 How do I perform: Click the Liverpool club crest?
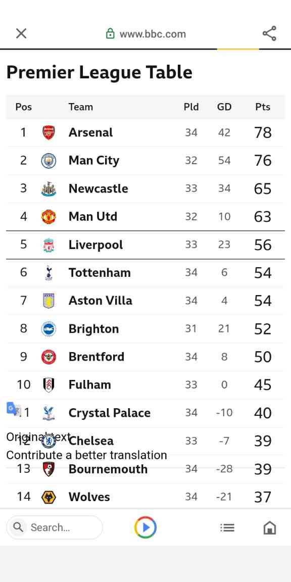49,245
